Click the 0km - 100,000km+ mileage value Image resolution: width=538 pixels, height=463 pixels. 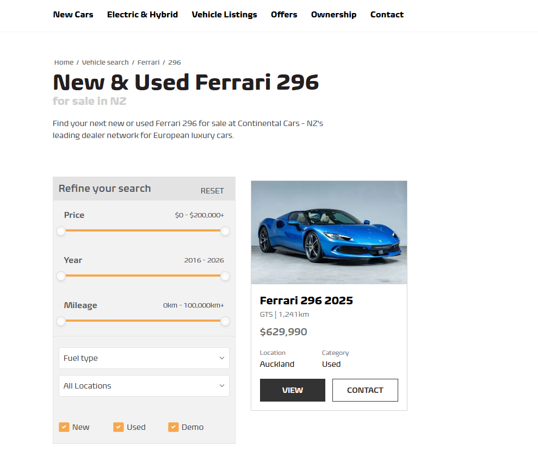click(194, 305)
